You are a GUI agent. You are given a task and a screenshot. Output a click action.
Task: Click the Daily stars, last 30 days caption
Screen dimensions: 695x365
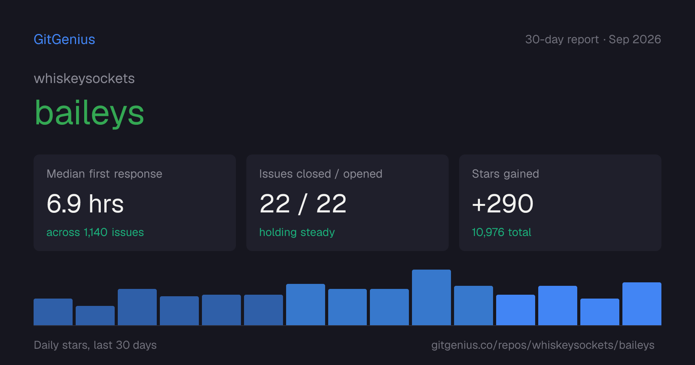point(95,345)
